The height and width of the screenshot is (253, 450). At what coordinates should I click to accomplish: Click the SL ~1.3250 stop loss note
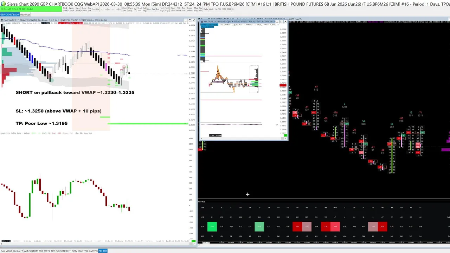pyautogui.click(x=58, y=111)
